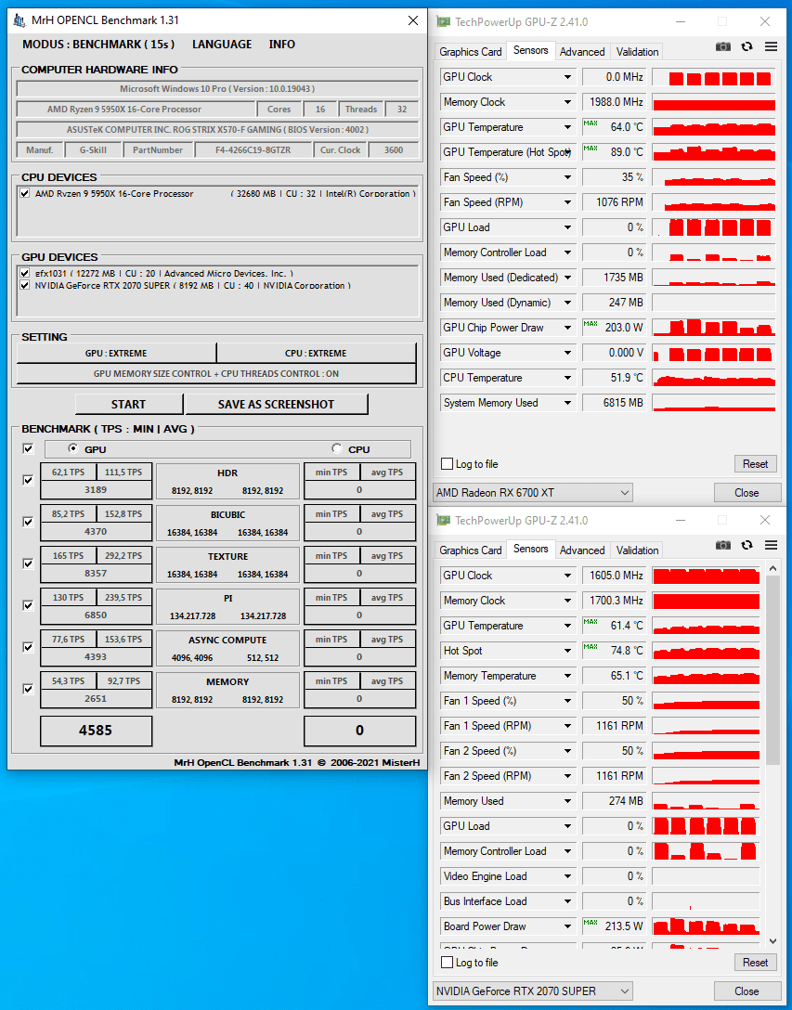This screenshot has height=1010, width=792.
Task: Open INFO menu
Action: (281, 45)
